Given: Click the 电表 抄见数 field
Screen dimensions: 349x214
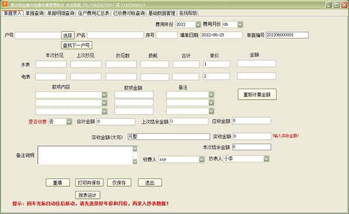Looking at the screenshot, I should (x=121, y=77).
